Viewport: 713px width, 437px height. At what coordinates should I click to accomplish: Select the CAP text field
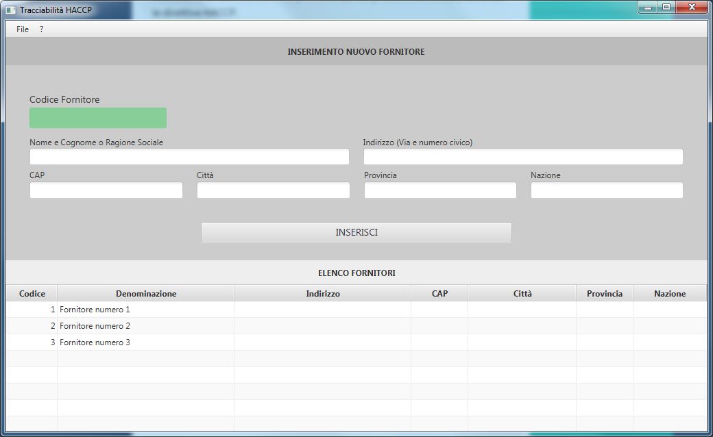106,190
